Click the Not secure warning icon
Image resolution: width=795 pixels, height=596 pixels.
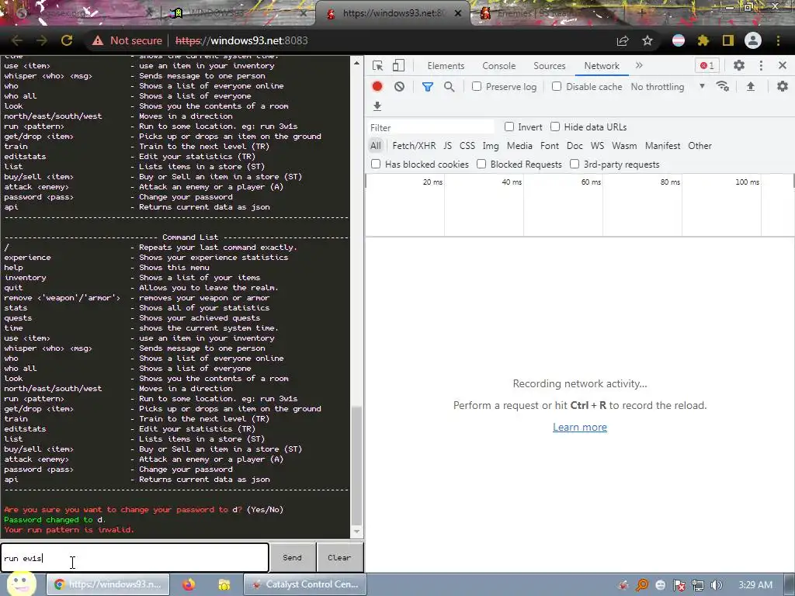[98, 40]
